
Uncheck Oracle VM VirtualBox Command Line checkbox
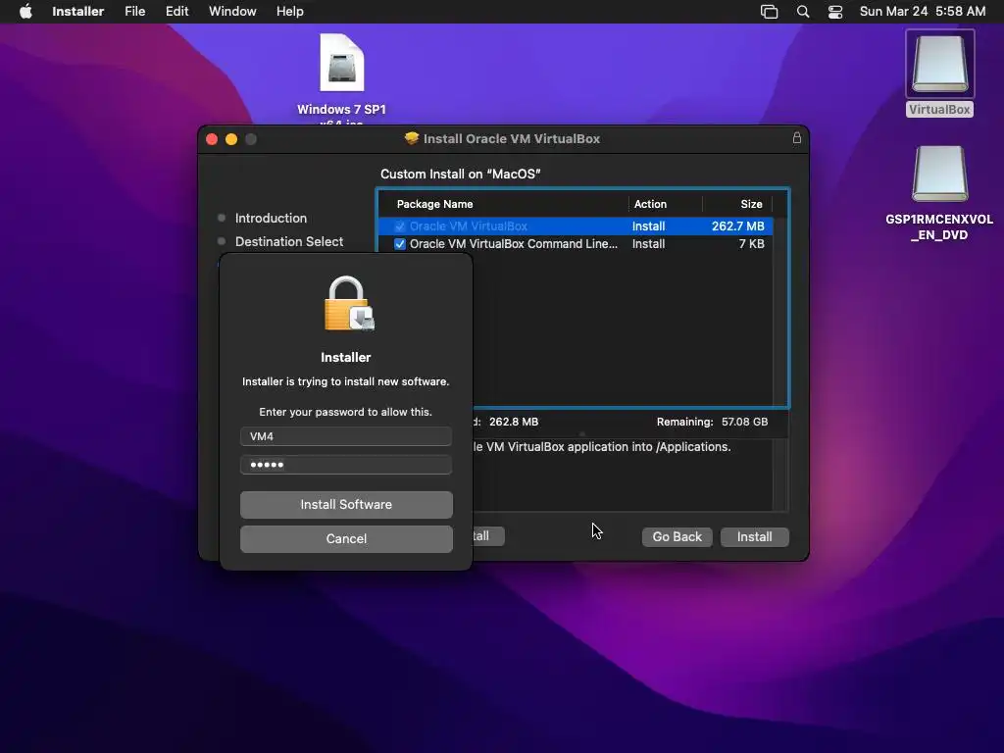click(x=400, y=244)
